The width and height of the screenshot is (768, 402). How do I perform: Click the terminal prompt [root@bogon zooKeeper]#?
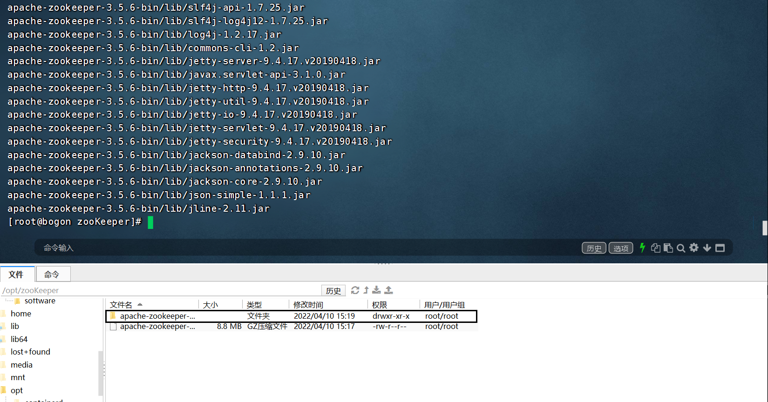[x=75, y=222]
